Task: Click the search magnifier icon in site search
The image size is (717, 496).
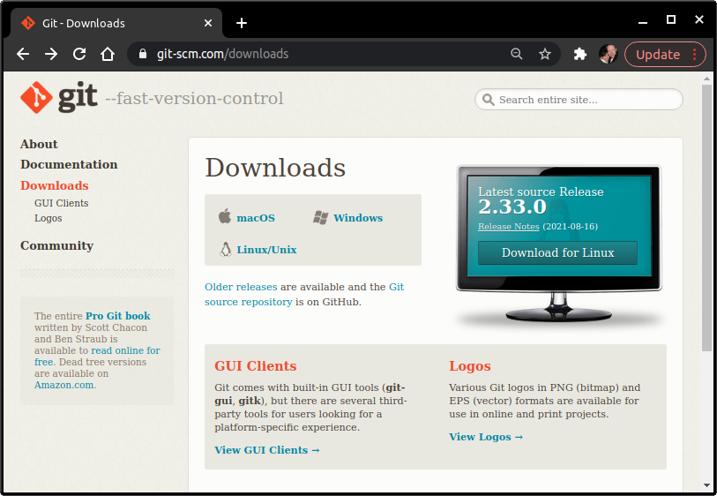Action: 488,100
